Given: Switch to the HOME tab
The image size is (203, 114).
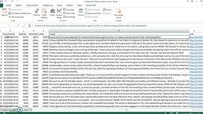Looking at the screenshot, I should pyautogui.click(x=9, y=5).
